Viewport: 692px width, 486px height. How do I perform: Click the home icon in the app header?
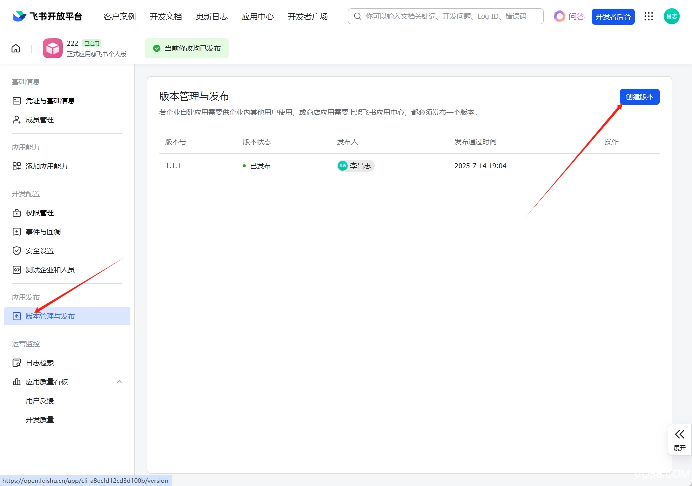tap(16, 48)
